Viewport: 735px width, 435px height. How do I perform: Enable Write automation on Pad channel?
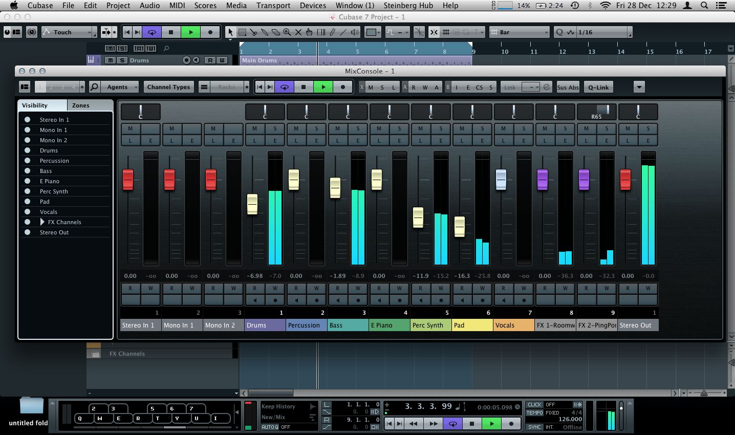tap(482, 288)
